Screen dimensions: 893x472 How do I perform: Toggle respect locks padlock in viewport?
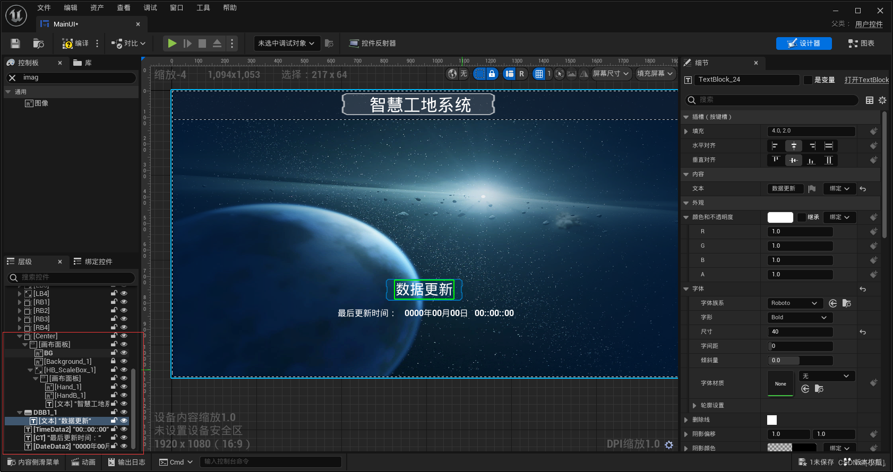click(x=492, y=74)
